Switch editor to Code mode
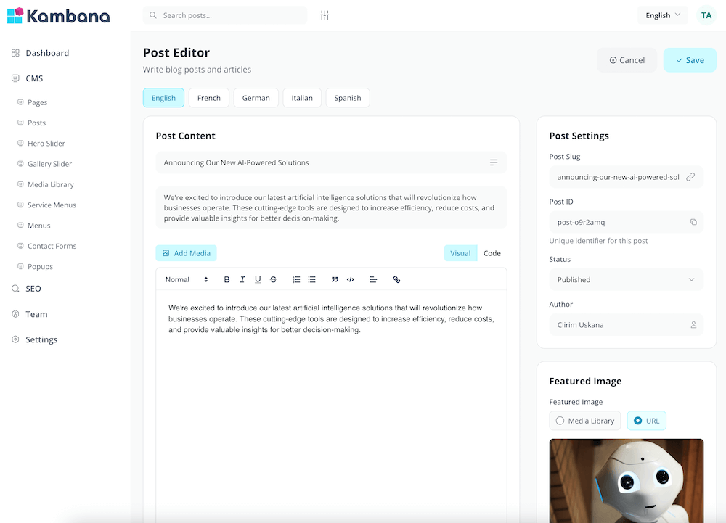This screenshot has height=523, width=726. (492, 253)
